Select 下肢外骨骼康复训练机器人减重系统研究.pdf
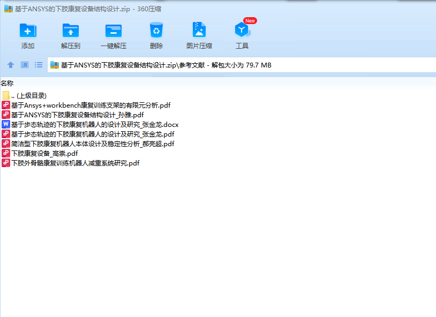Screen dimensions: 436x317 click(x=71, y=163)
